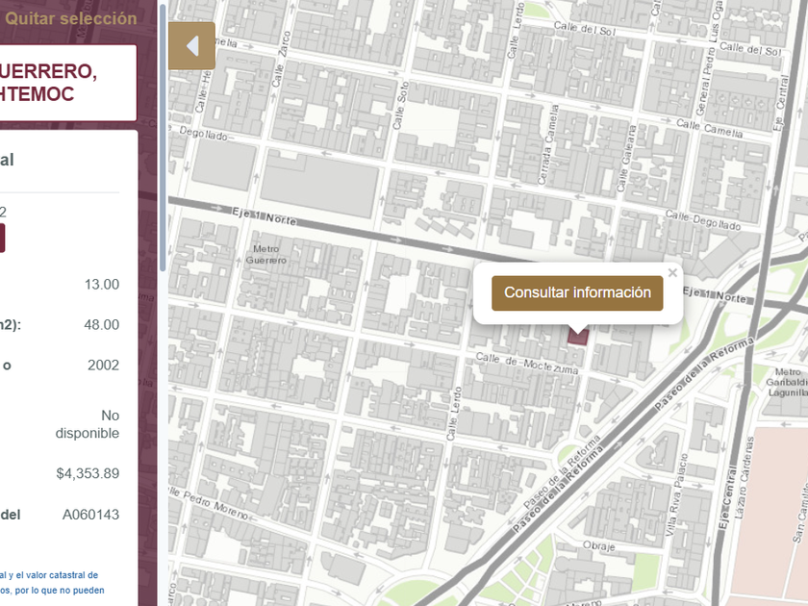Click the Calle de Moctezuma street label

pyautogui.click(x=527, y=363)
